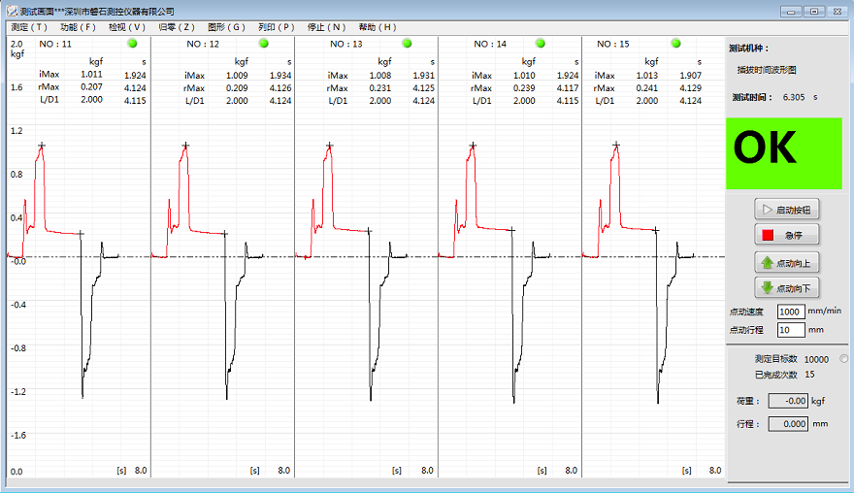The height and width of the screenshot is (493, 854).
Task: Click the 插拔时间波形图 label
Action: (x=767, y=70)
